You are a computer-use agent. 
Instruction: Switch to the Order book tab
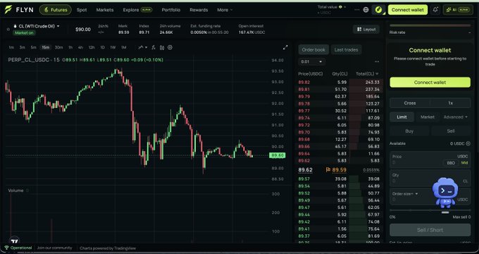tap(313, 49)
